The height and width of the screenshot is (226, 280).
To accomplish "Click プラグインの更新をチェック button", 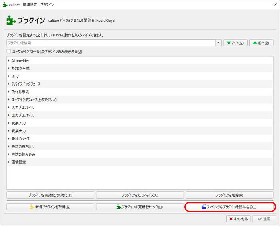I will click(x=140, y=207).
